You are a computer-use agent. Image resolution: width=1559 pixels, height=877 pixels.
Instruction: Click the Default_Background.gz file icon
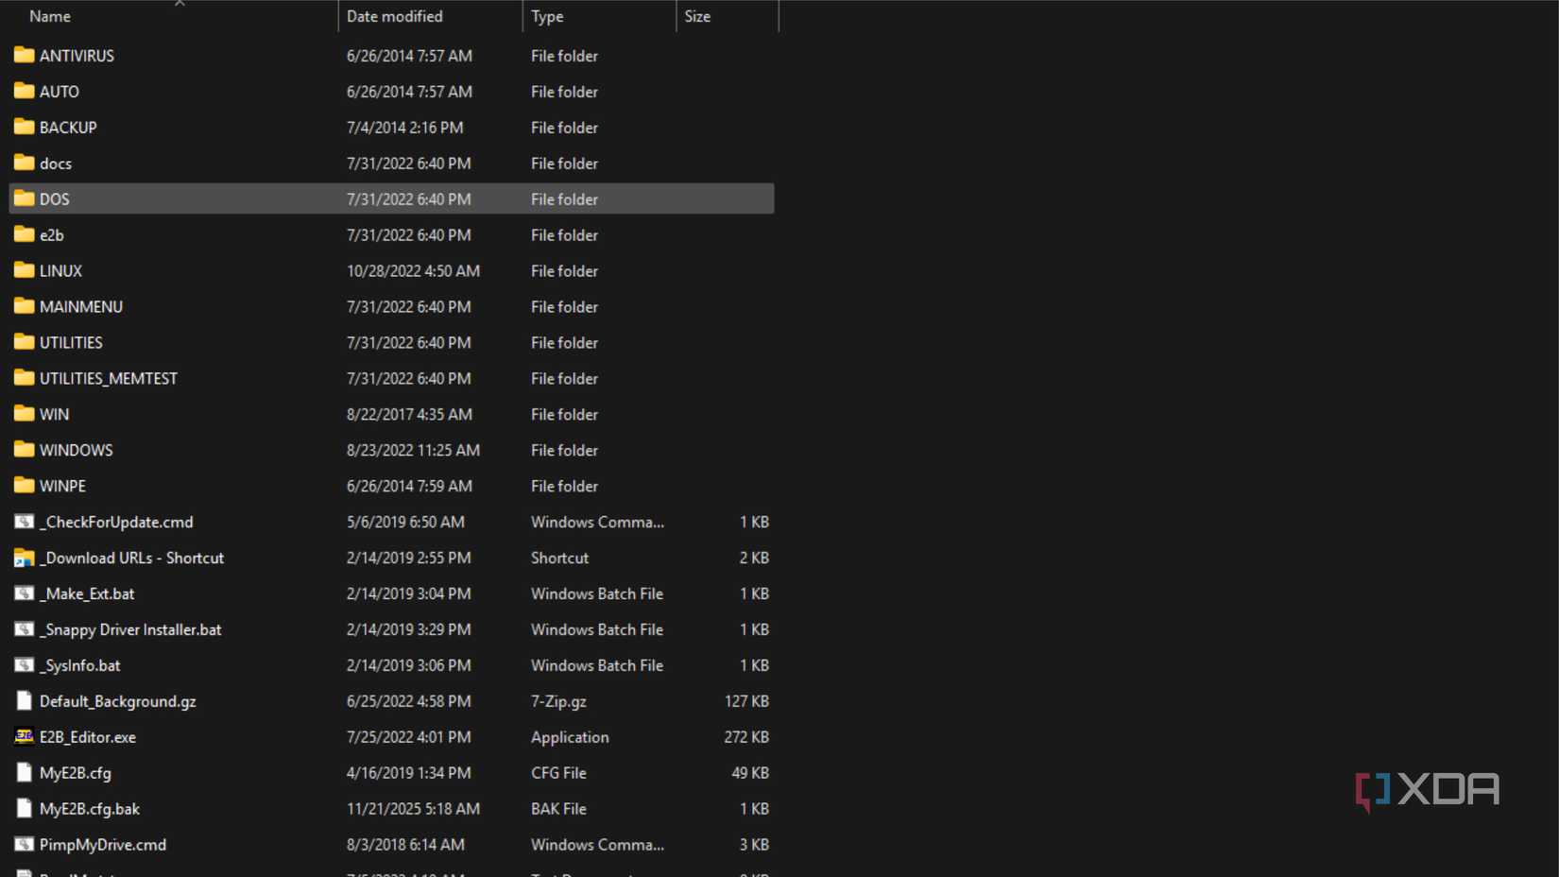25,701
